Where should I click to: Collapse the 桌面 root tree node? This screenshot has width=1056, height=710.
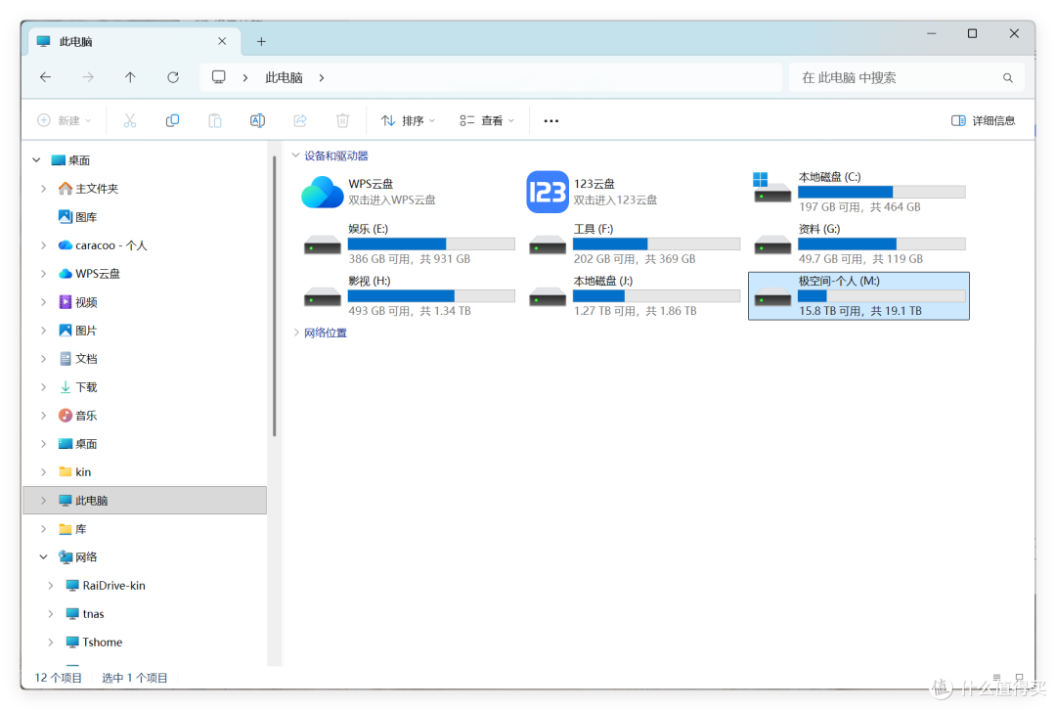click(36, 160)
